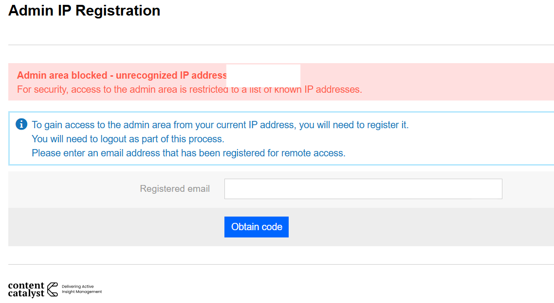Click the Registered email label
Image resolution: width=554 pixels, height=303 pixels.
pos(175,189)
